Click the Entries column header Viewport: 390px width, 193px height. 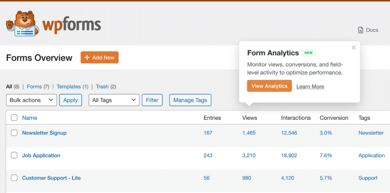212,118
